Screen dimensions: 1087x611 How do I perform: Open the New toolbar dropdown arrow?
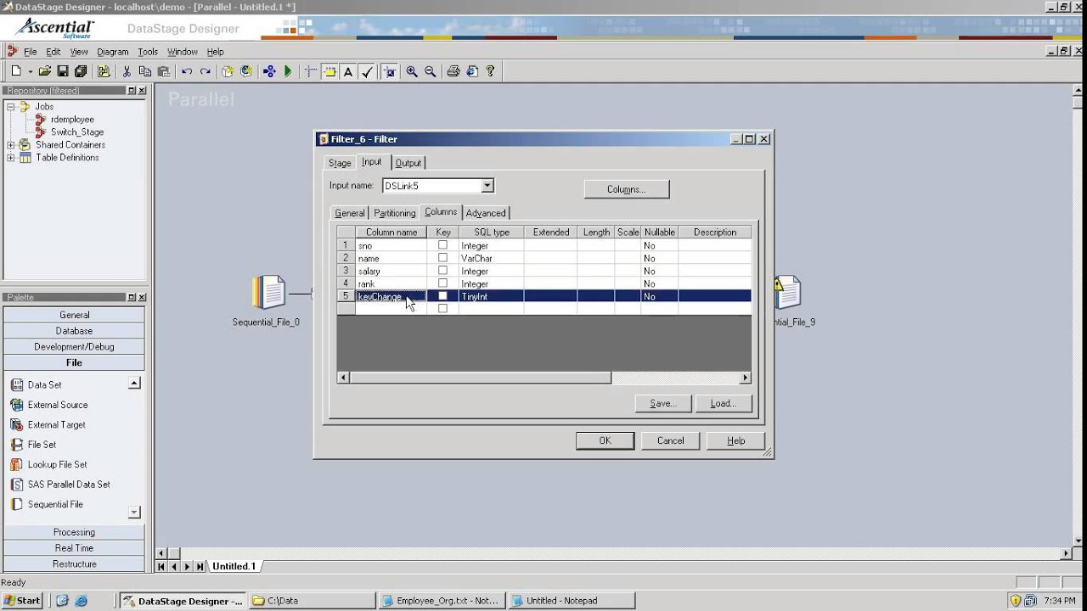pos(29,72)
